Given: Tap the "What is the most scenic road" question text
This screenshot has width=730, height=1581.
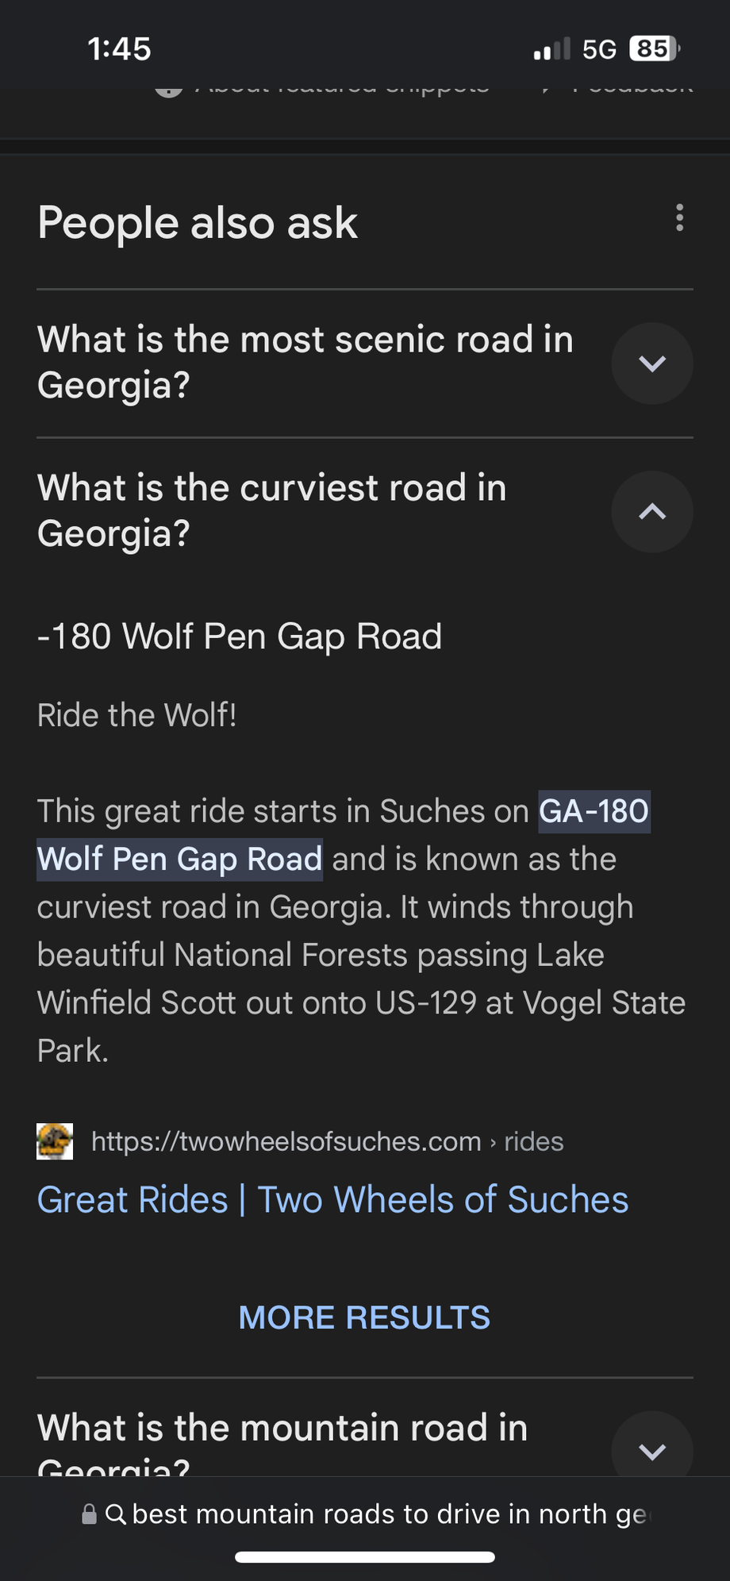Looking at the screenshot, I should click(305, 362).
